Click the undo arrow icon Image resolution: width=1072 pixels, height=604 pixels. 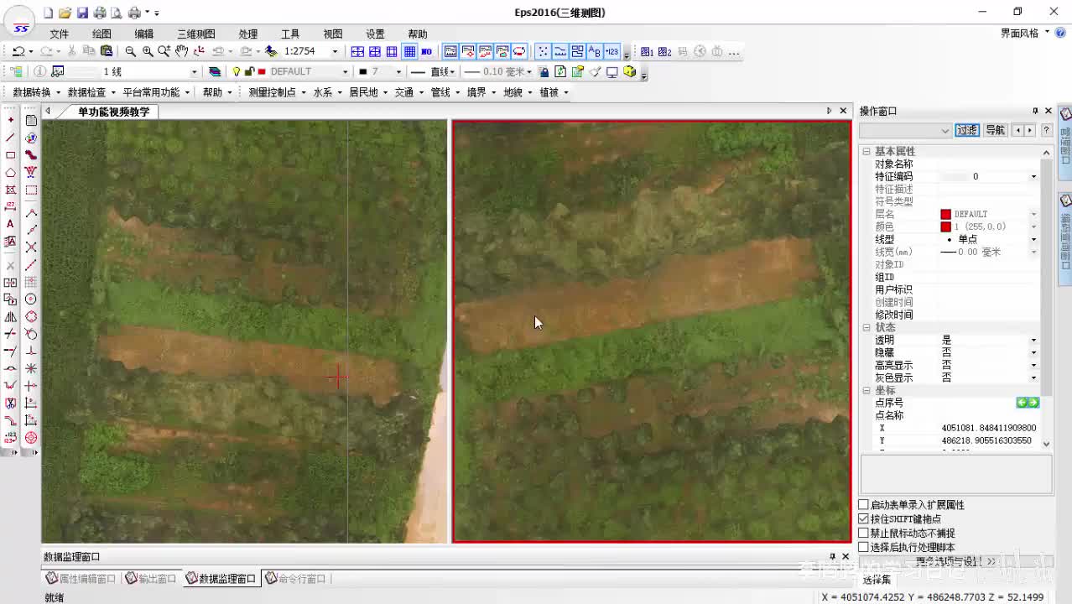tap(18, 51)
